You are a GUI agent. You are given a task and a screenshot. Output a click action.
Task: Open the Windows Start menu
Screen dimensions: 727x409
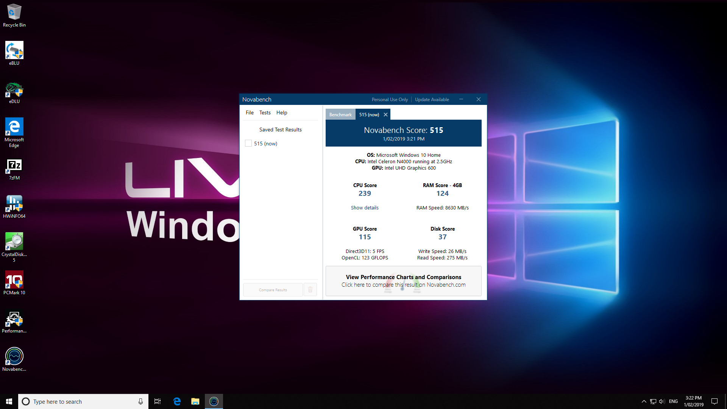[x=9, y=401]
